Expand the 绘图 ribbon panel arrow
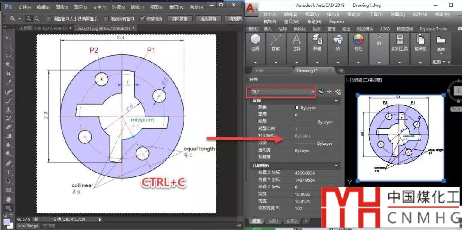 (x=255, y=62)
